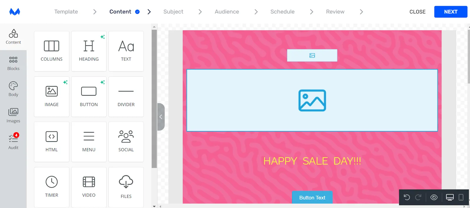The image size is (470, 208).
Task: Select the Image content block
Action: pos(52,97)
